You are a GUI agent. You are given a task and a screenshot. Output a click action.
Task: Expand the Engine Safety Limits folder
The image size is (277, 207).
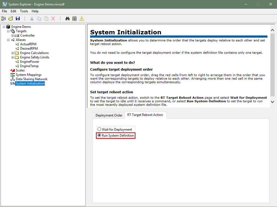point(13,57)
